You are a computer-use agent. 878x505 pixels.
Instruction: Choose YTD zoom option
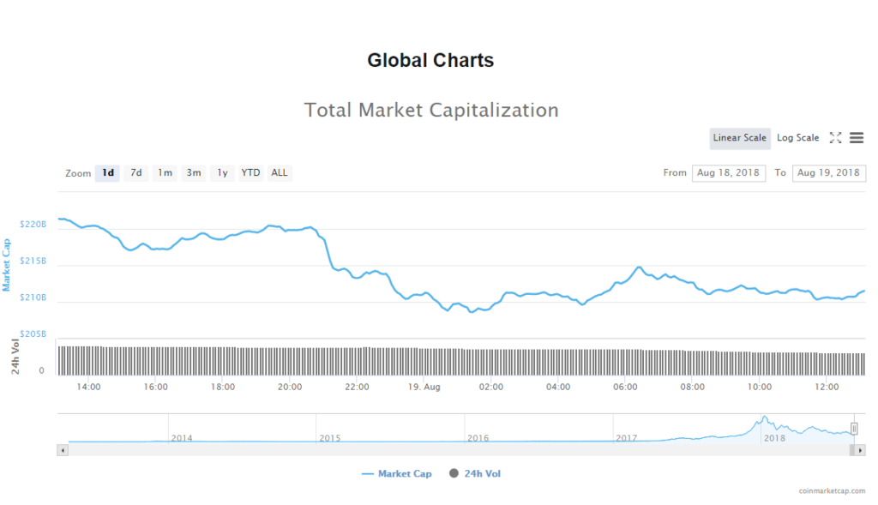coord(250,173)
